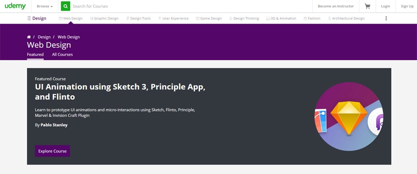This screenshot has height=174, width=417.
Task: Select the Fashion subcategory label
Action: click(314, 19)
